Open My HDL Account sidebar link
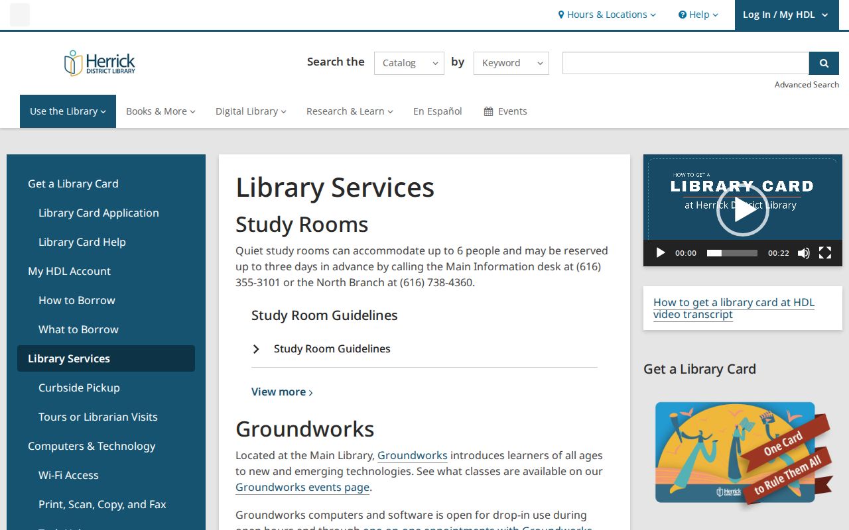This screenshot has height=530, width=849. pyautogui.click(x=69, y=271)
